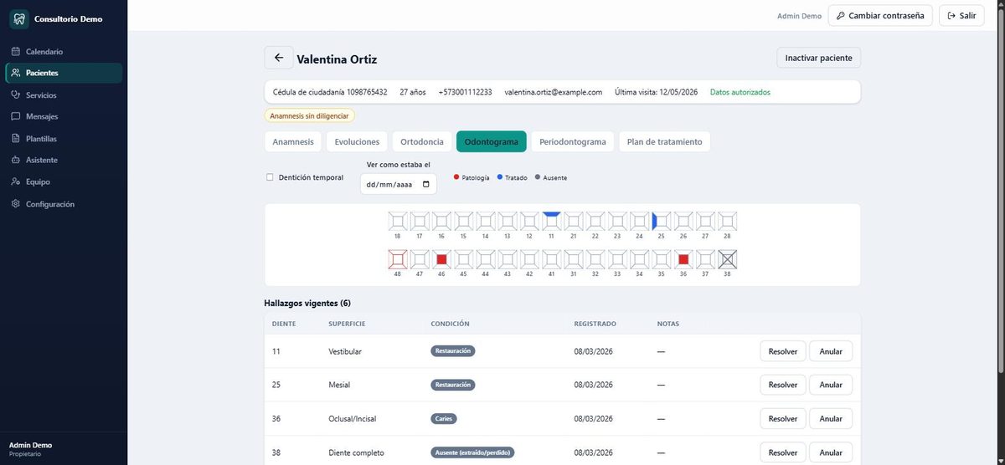
Task: Open Pacientes in the sidebar
Action: 64,73
